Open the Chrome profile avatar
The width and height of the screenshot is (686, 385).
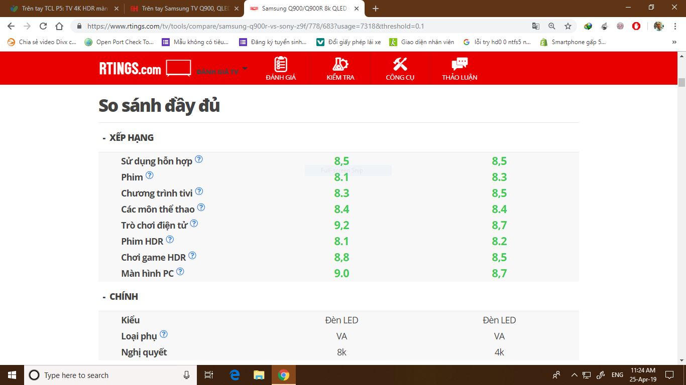click(659, 26)
